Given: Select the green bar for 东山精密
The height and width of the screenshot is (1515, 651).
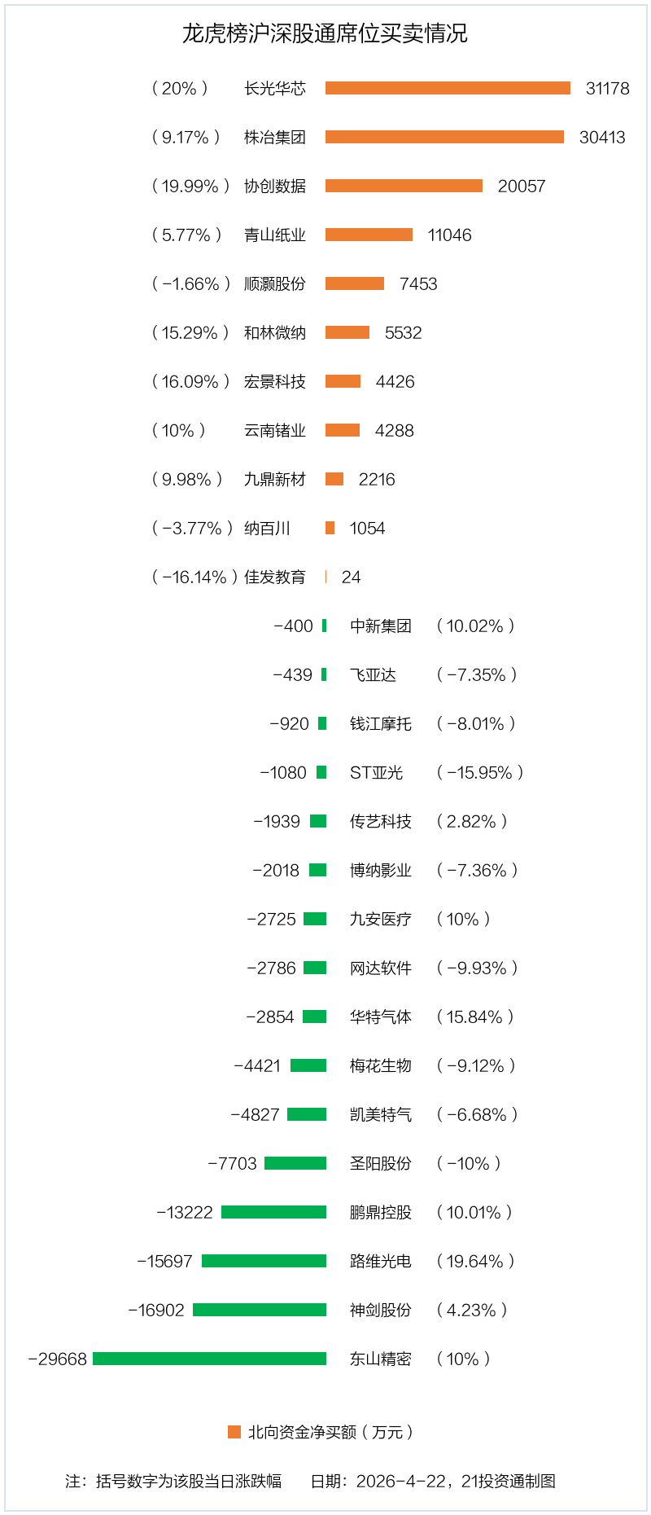Looking at the screenshot, I should 209,1359.
